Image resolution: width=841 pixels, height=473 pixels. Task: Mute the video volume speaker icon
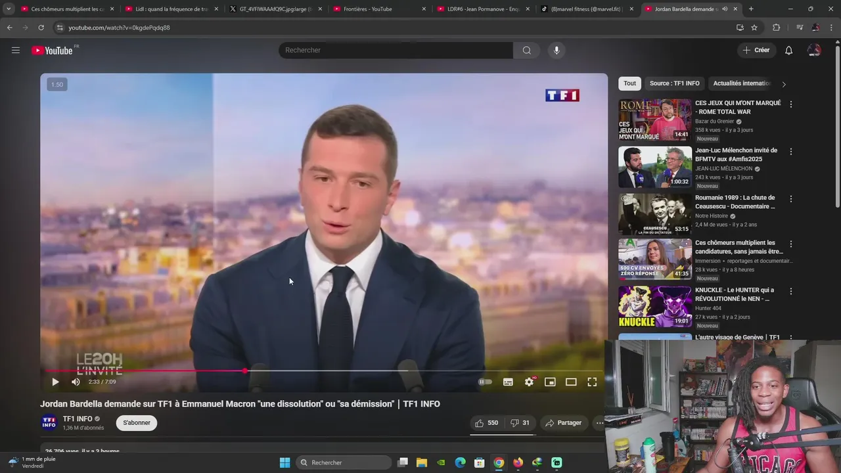point(76,382)
